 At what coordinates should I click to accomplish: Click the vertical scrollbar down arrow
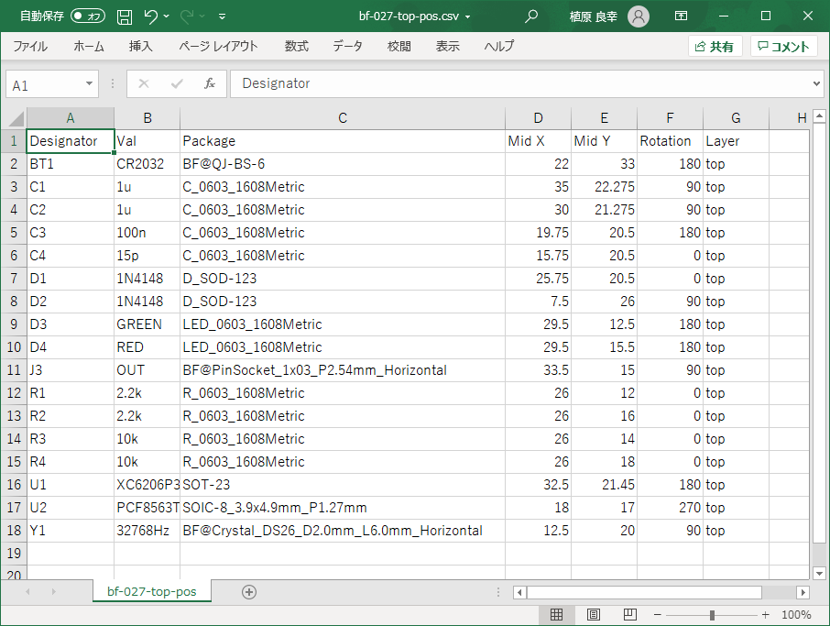(819, 573)
